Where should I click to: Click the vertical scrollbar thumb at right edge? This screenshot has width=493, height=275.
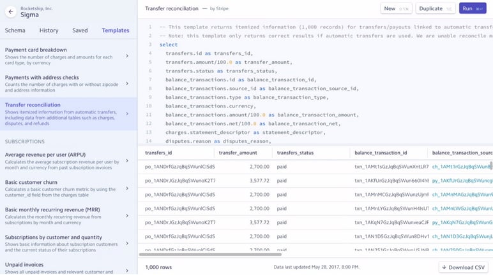[x=491, y=166]
